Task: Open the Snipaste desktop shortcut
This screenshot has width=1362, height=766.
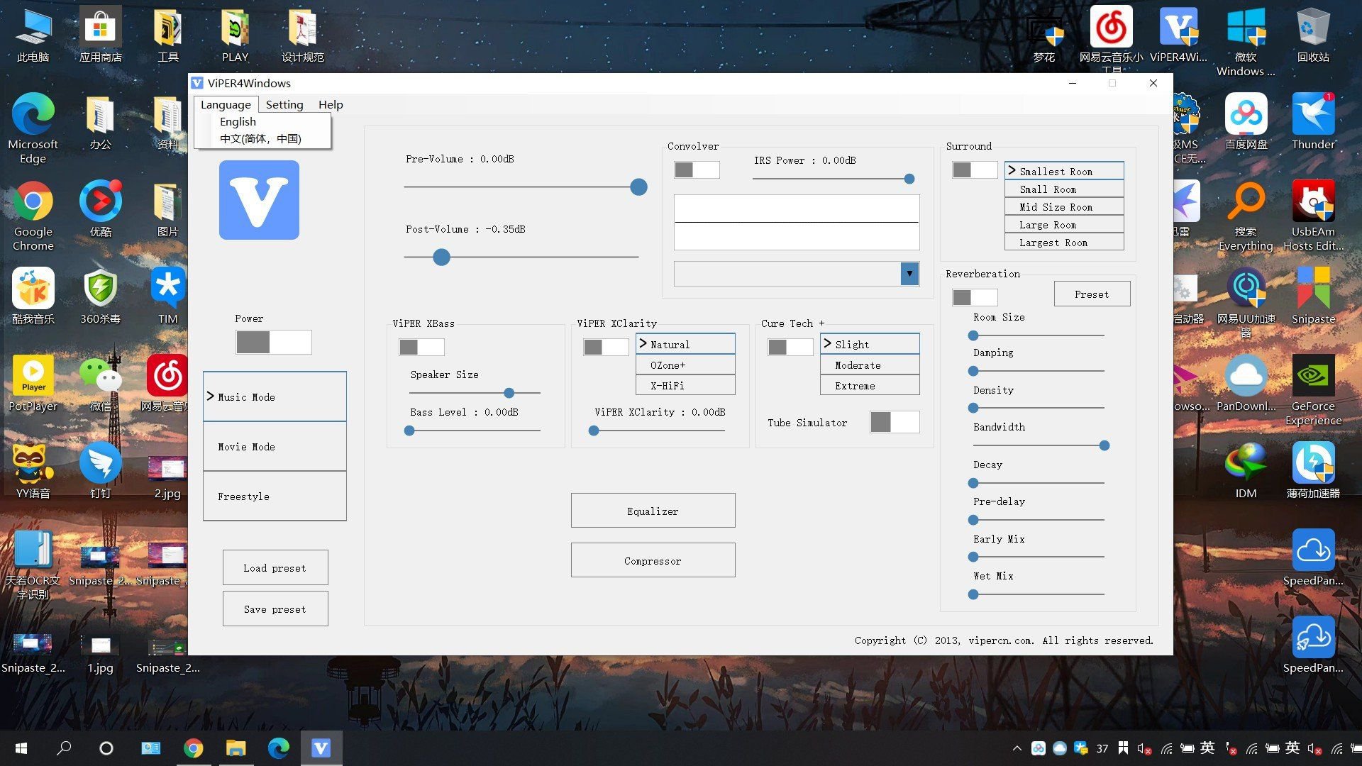Action: pyautogui.click(x=1313, y=296)
